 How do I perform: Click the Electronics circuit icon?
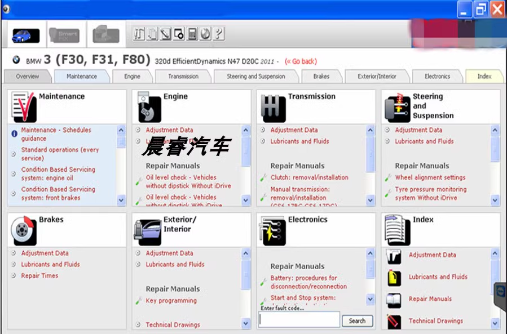coord(272,231)
